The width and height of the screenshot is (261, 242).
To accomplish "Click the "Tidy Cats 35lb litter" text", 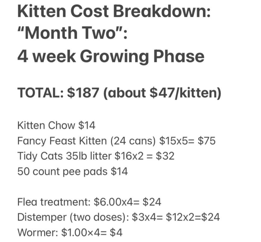I will tap(65, 156).
